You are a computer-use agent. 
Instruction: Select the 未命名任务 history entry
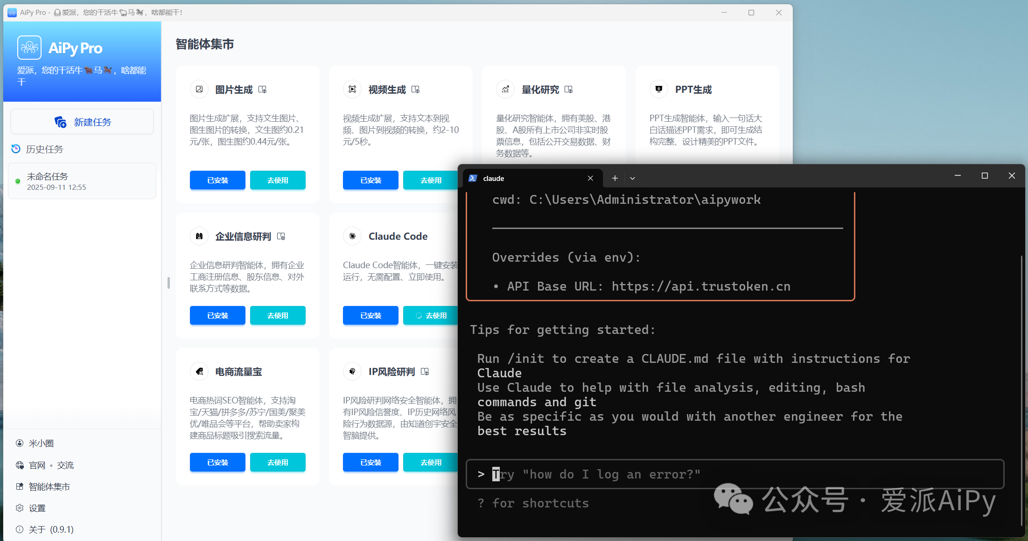82,181
